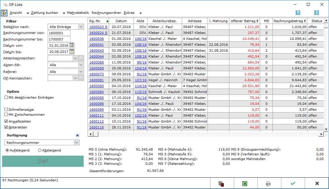Click the clipboard copy icon in bottom bar

pos(221,184)
